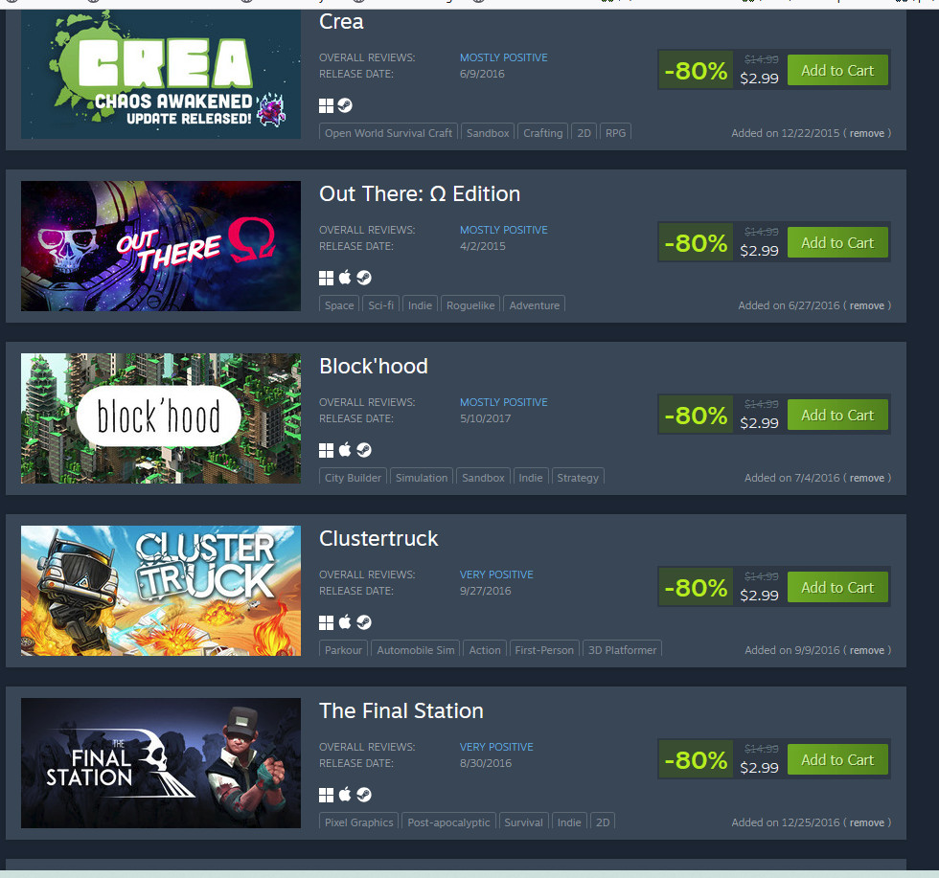Select the City Builder tag
Viewport: 939px width, 878px height.
(353, 478)
